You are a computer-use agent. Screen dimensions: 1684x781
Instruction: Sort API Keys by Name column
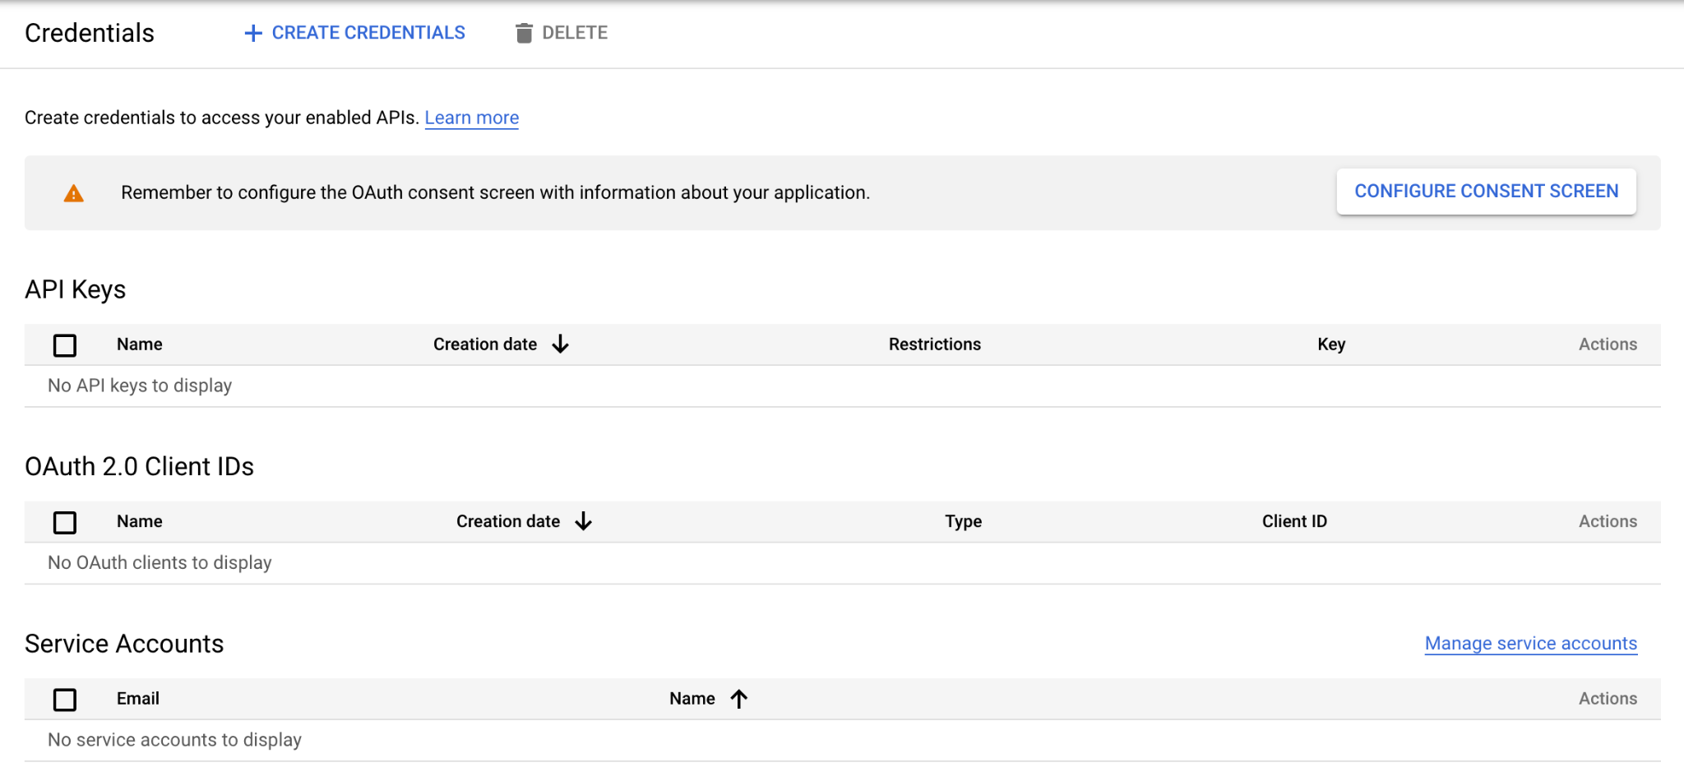(x=139, y=344)
